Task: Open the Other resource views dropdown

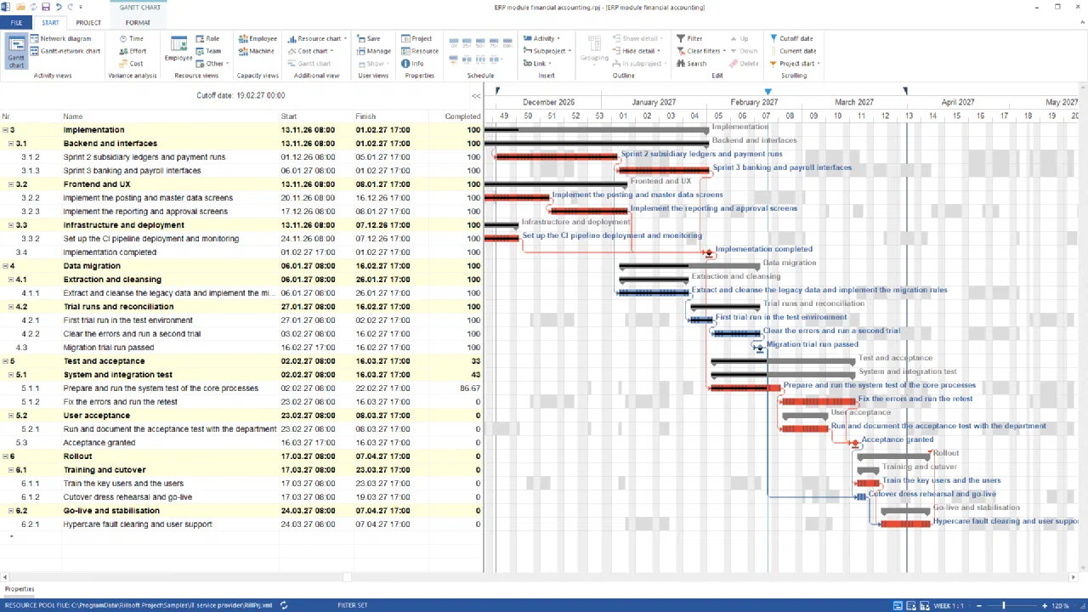Action: 212,64
